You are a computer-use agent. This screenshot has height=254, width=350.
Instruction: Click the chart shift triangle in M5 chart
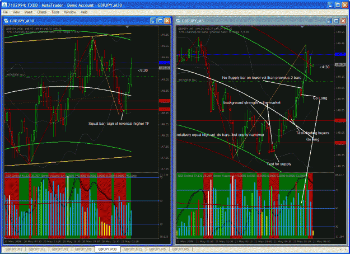pos(302,27)
